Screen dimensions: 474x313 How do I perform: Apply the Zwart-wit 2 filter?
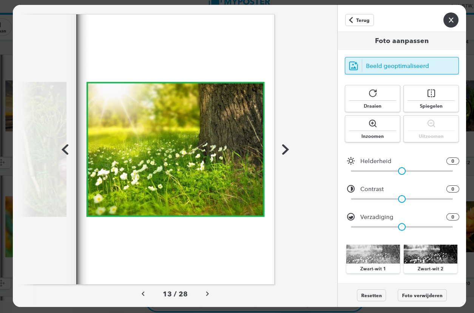(430, 259)
